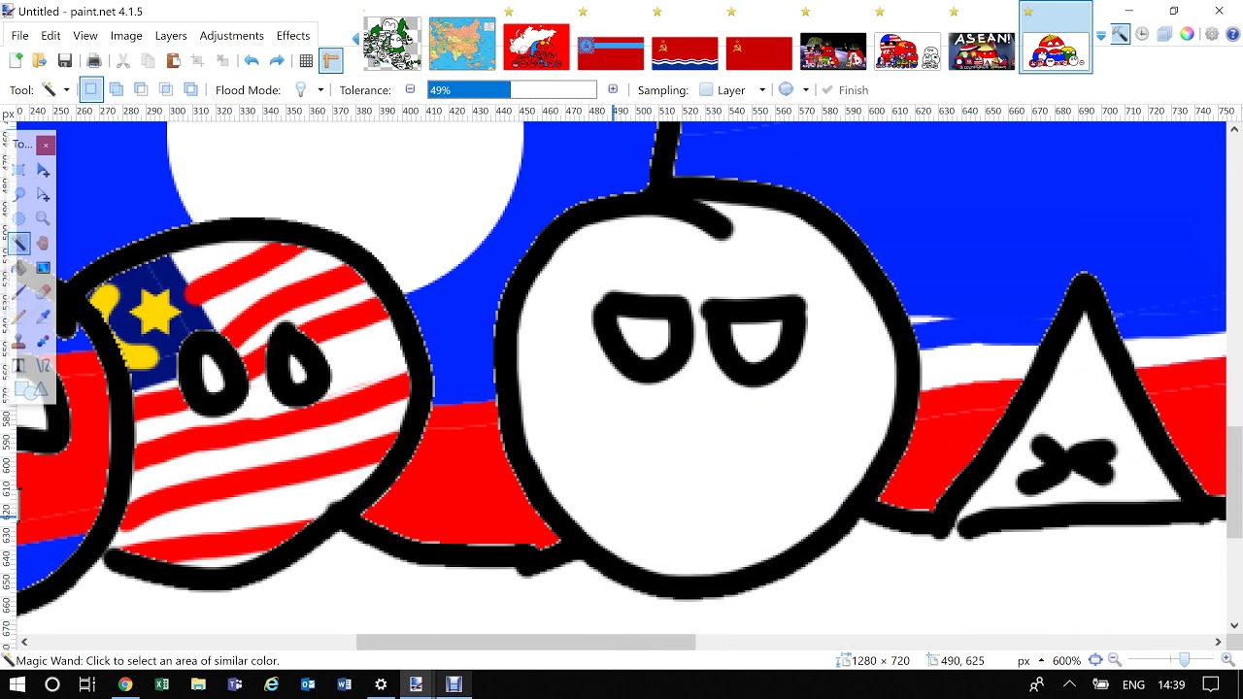Select the Magic Wand tool in Tools window
The width and height of the screenshot is (1243, 699).
(x=19, y=243)
